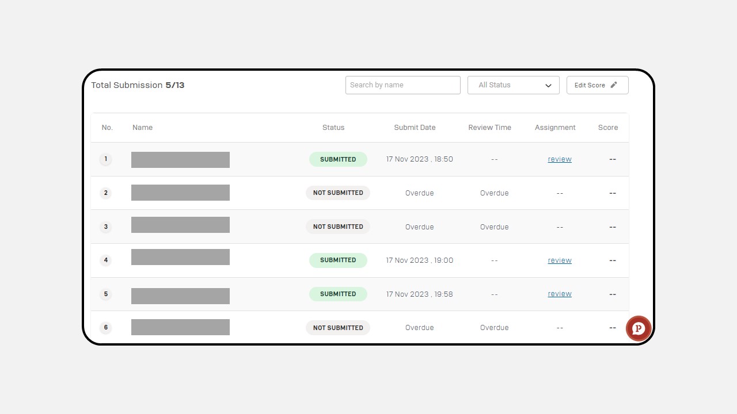Select date 17 Nov 2023 , 19:00
Viewport: 737px width, 414px height.
420,260
